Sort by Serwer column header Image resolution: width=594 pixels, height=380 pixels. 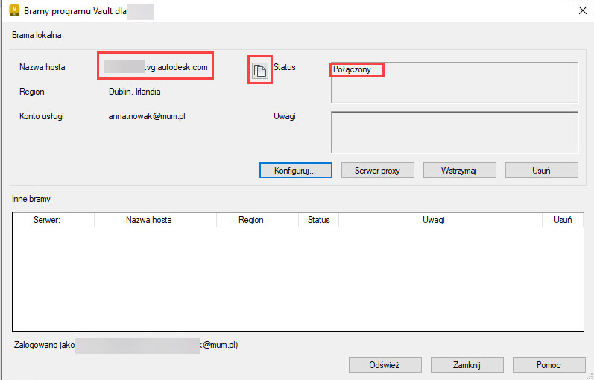coord(53,220)
